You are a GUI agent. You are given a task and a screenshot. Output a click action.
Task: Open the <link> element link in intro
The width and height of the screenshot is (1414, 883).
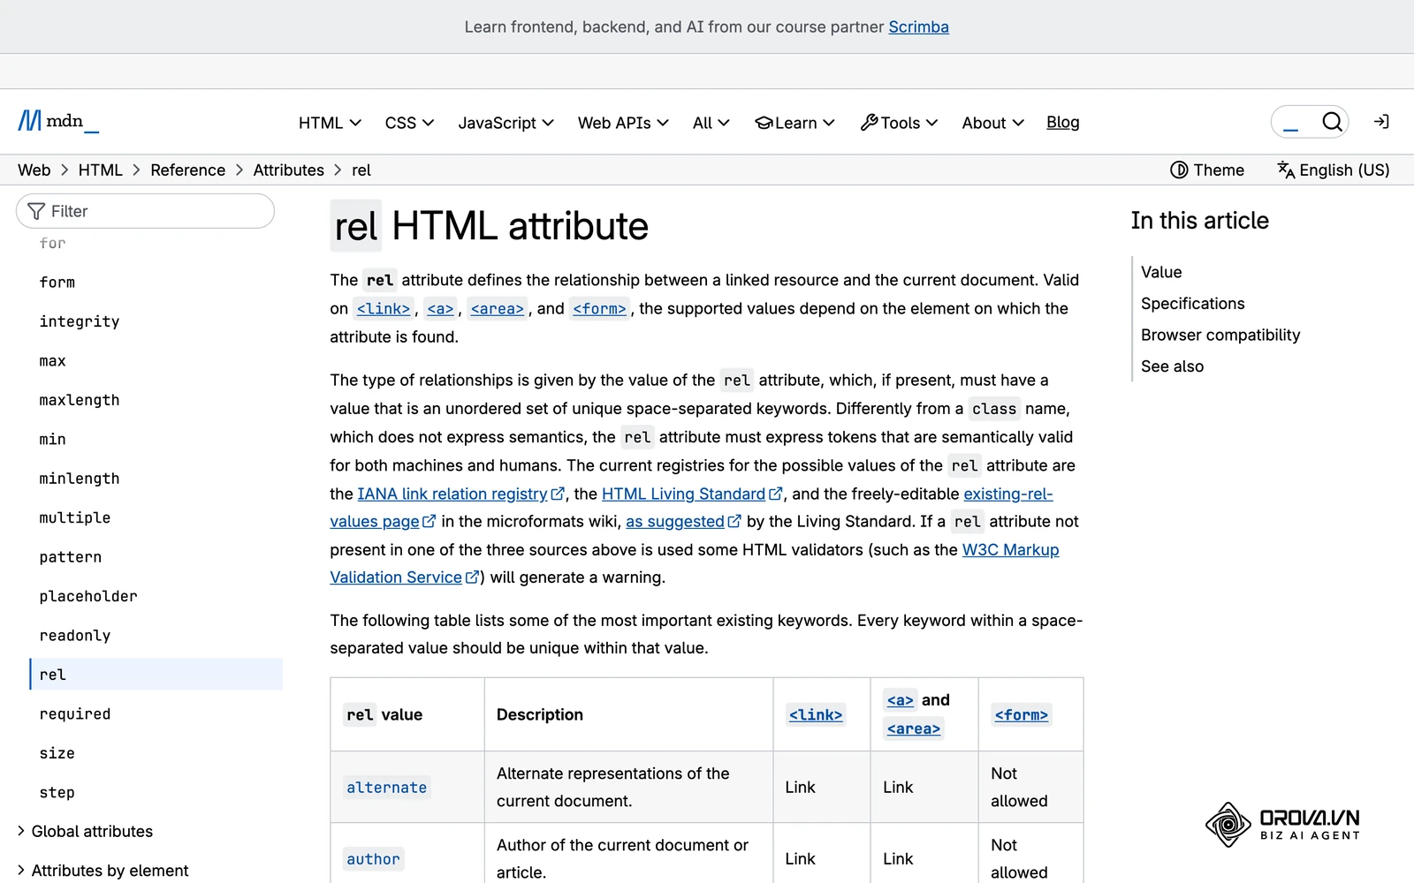pos(384,308)
